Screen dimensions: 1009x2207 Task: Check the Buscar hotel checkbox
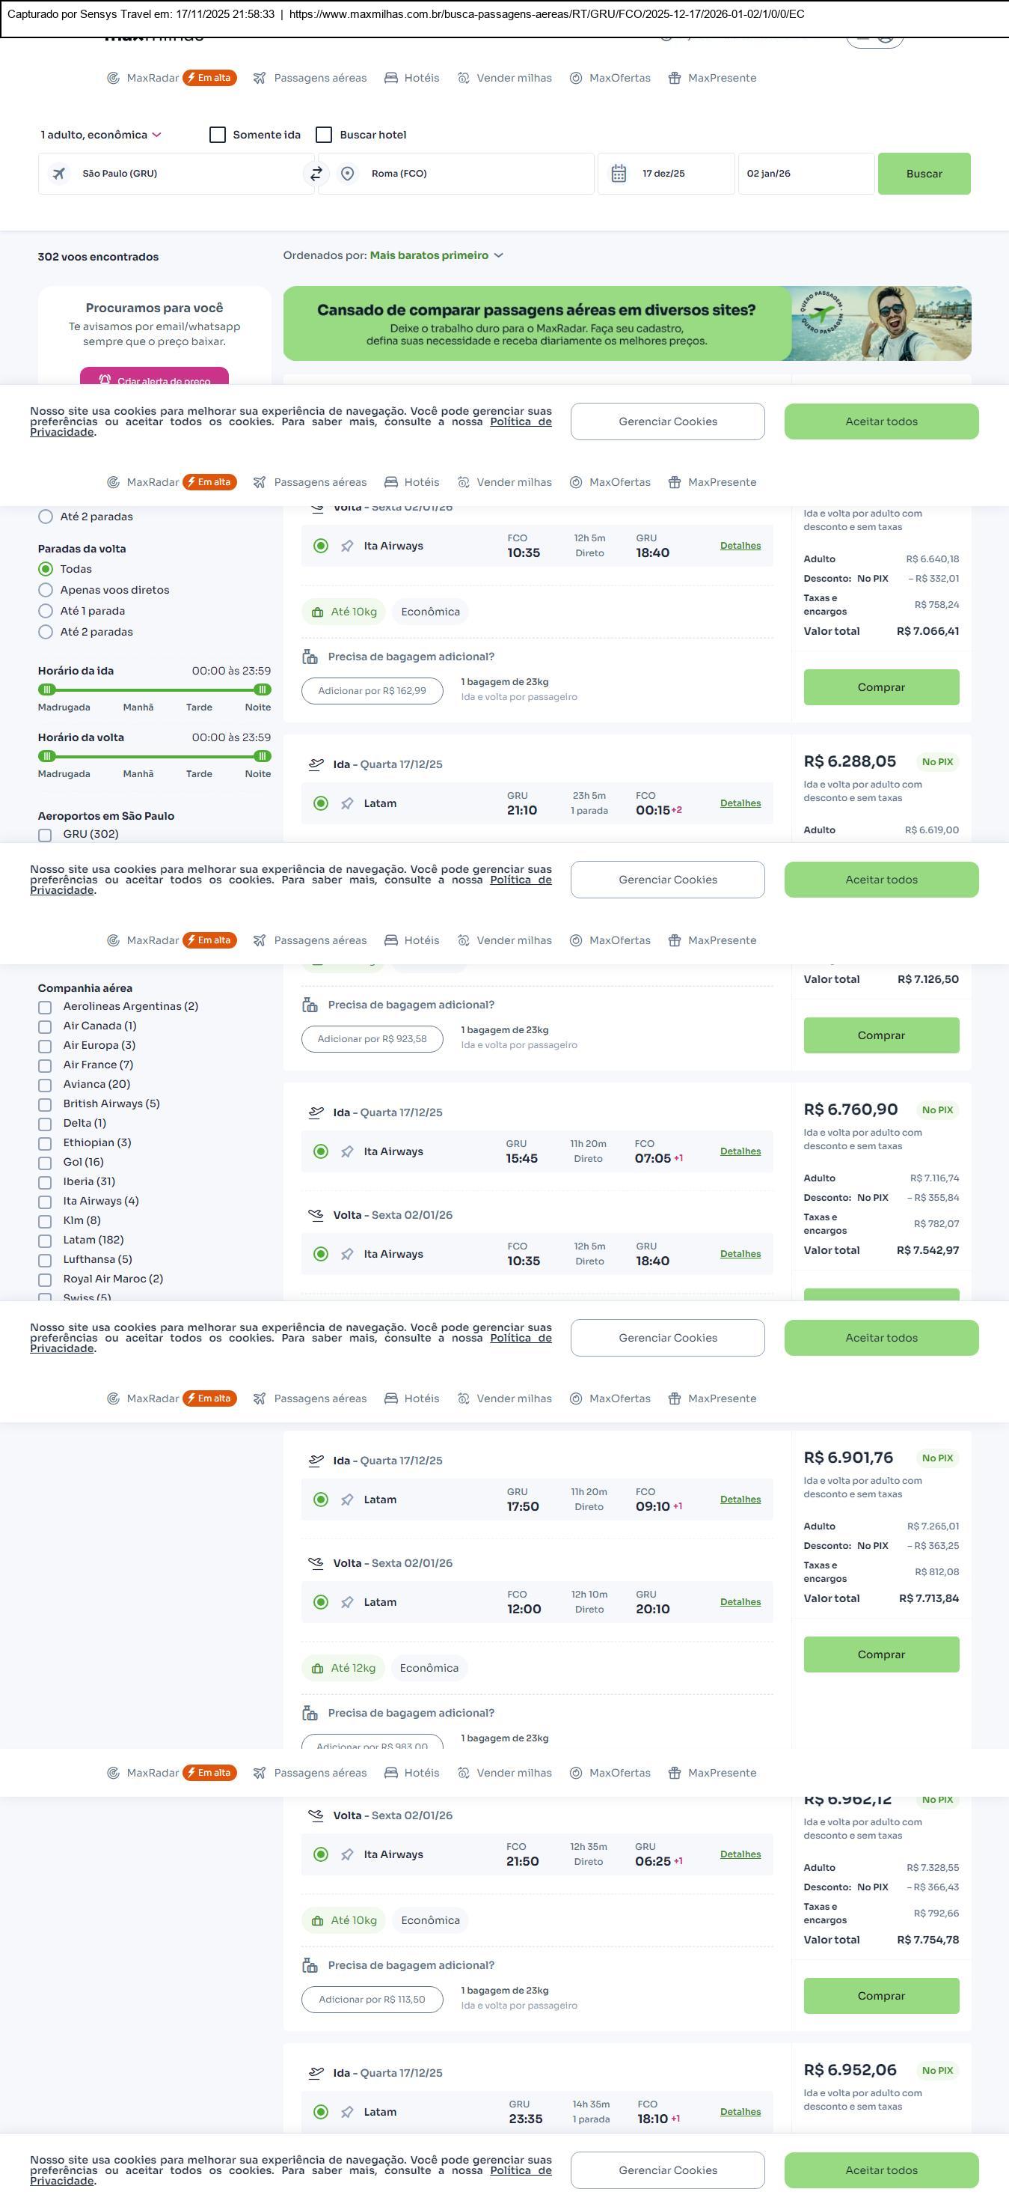tap(324, 135)
